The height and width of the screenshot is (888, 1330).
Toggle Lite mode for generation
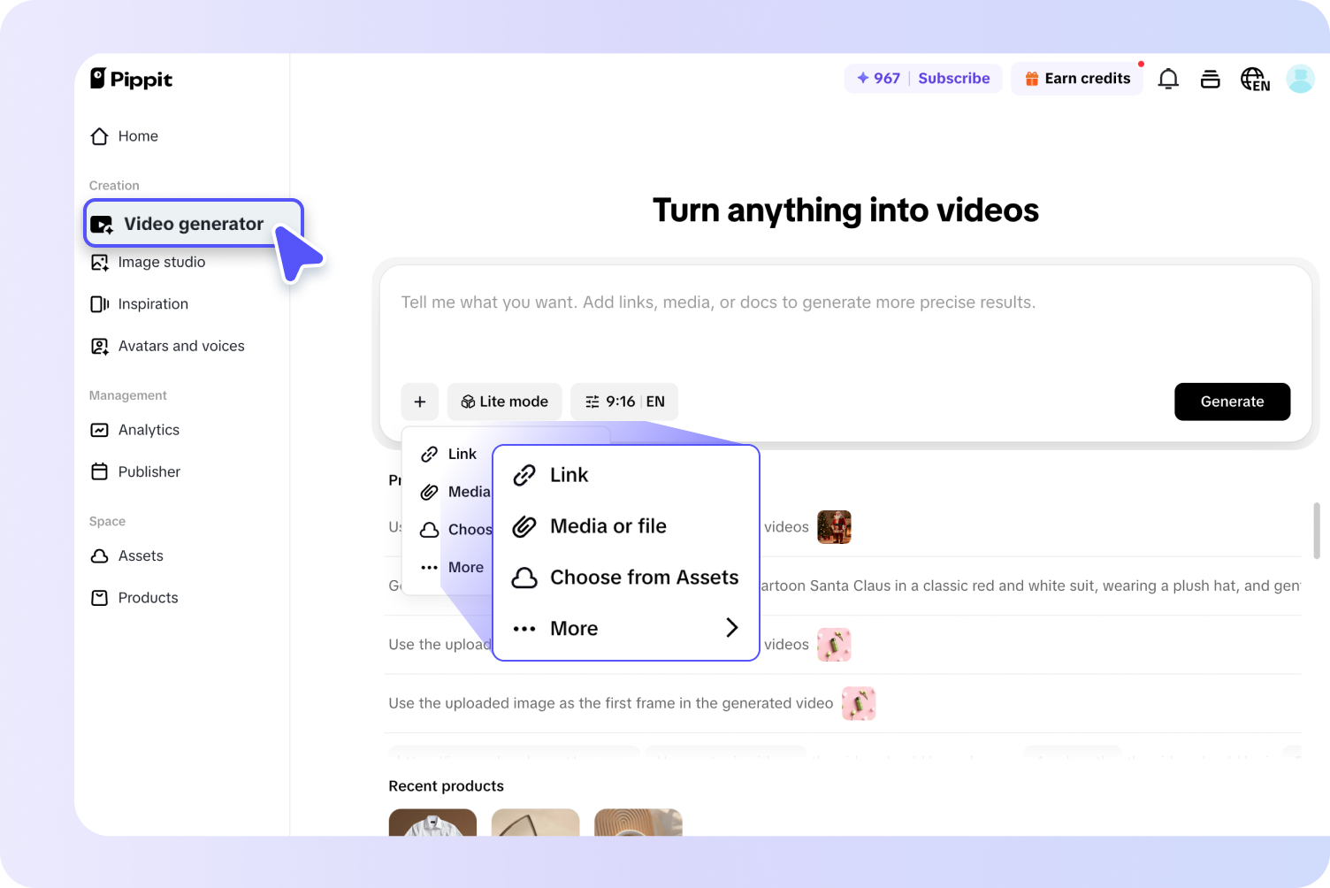click(x=504, y=402)
